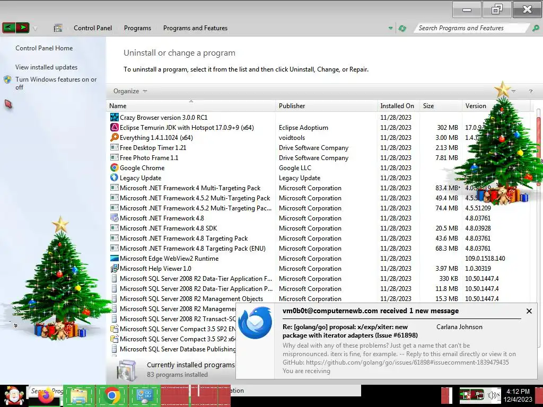Focus the Search Programs and Features box
Screen dimensions: 543x407
pos(471,28)
